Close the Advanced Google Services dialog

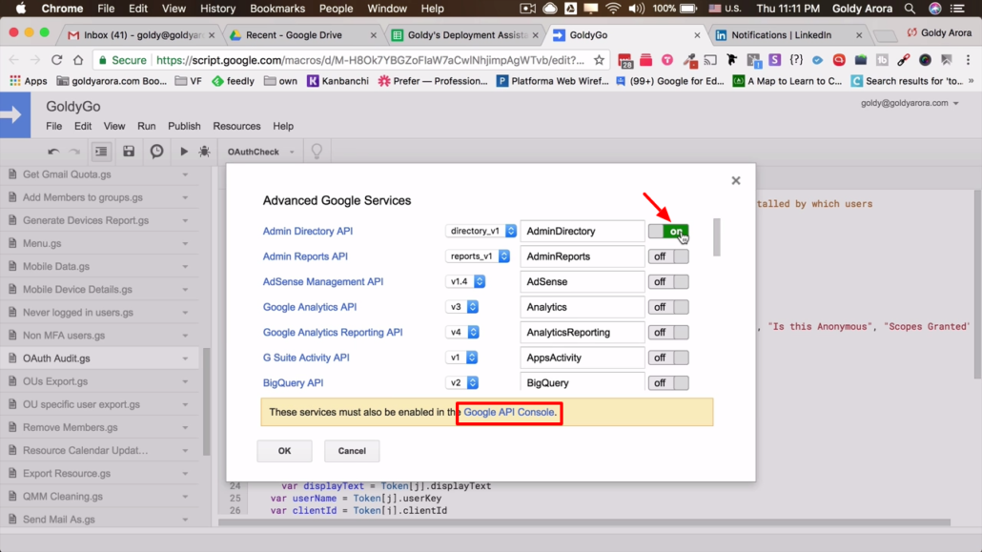coord(736,180)
